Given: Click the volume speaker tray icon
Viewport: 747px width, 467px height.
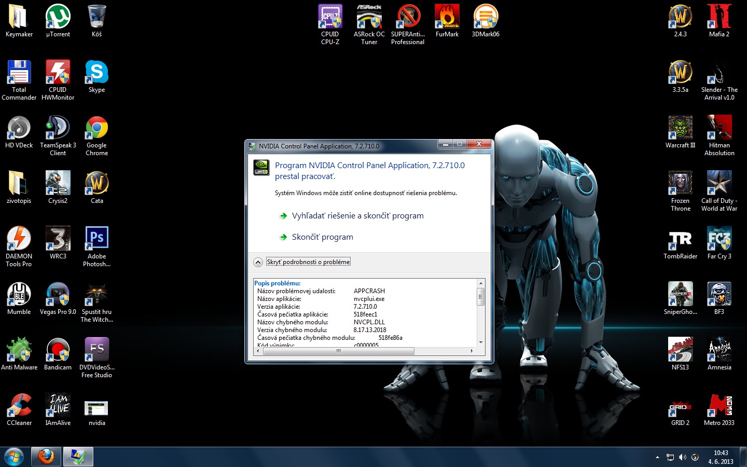Looking at the screenshot, I should (683, 457).
